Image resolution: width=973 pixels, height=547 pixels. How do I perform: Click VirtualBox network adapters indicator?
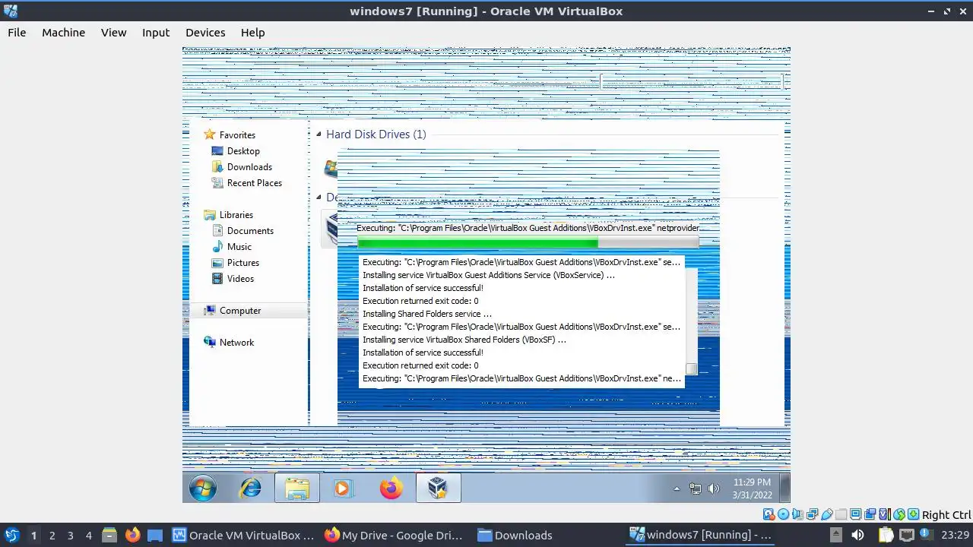tap(813, 514)
